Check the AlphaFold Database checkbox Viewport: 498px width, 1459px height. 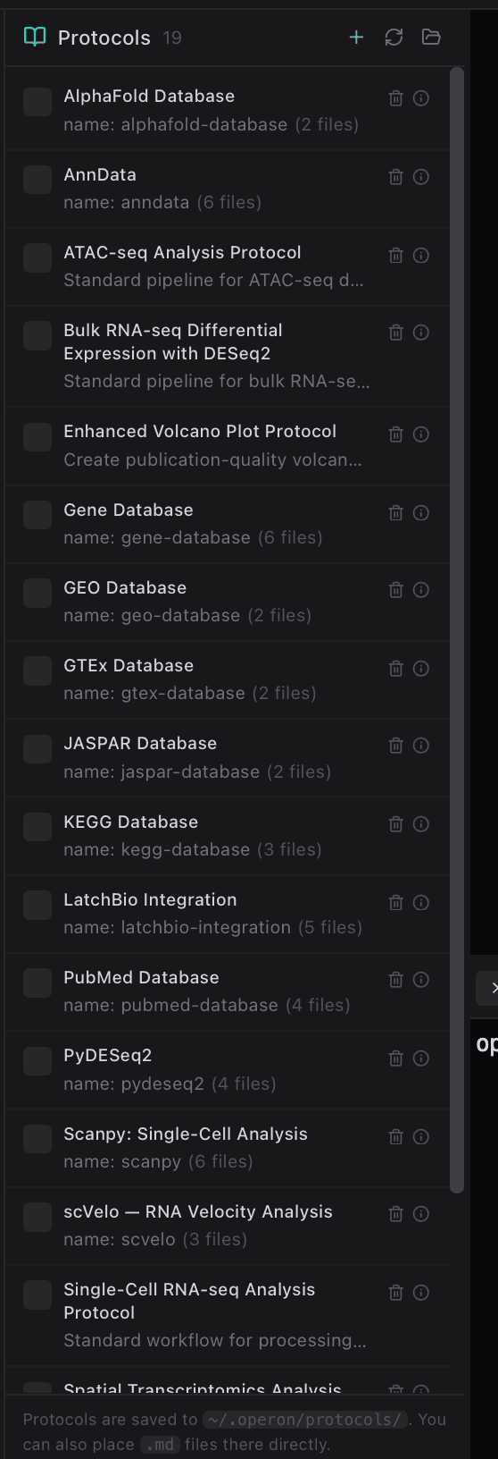click(x=37, y=102)
